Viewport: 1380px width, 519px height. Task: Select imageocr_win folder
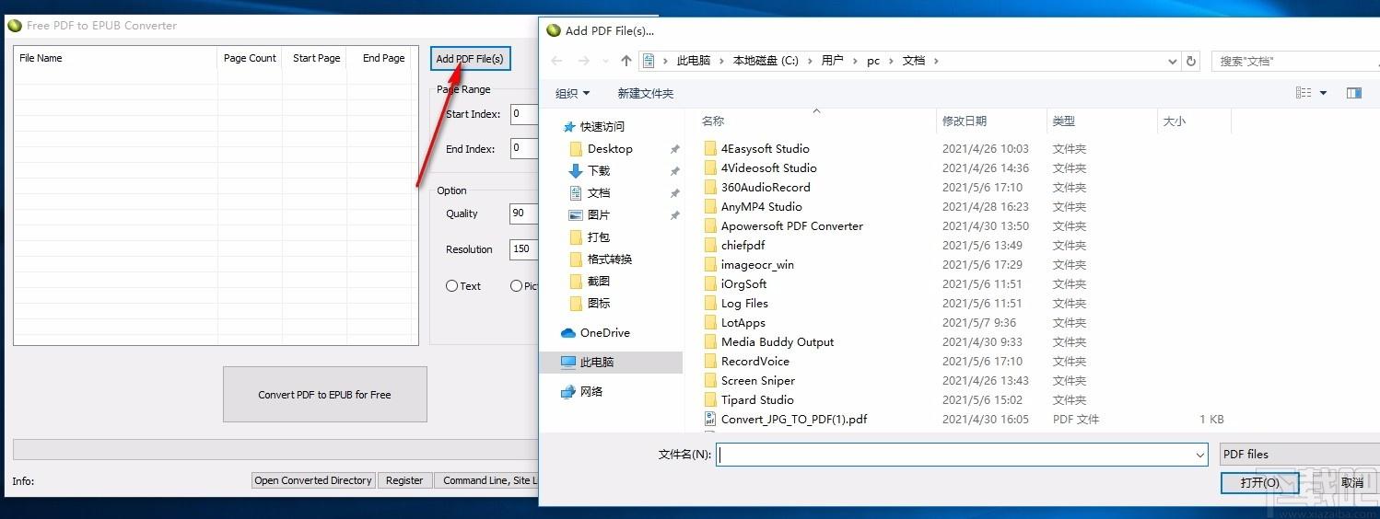(757, 264)
